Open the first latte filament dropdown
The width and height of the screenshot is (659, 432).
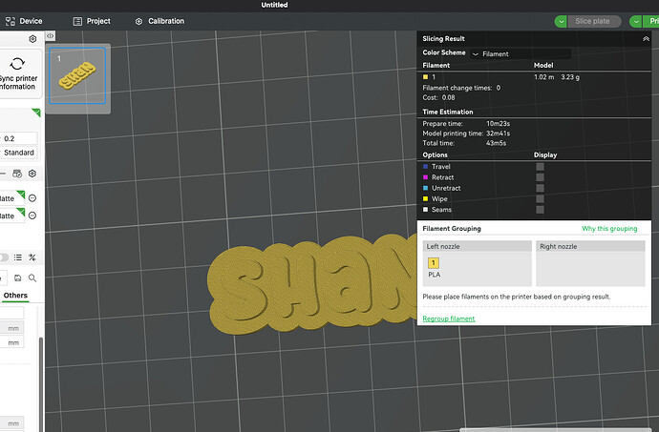(12, 198)
